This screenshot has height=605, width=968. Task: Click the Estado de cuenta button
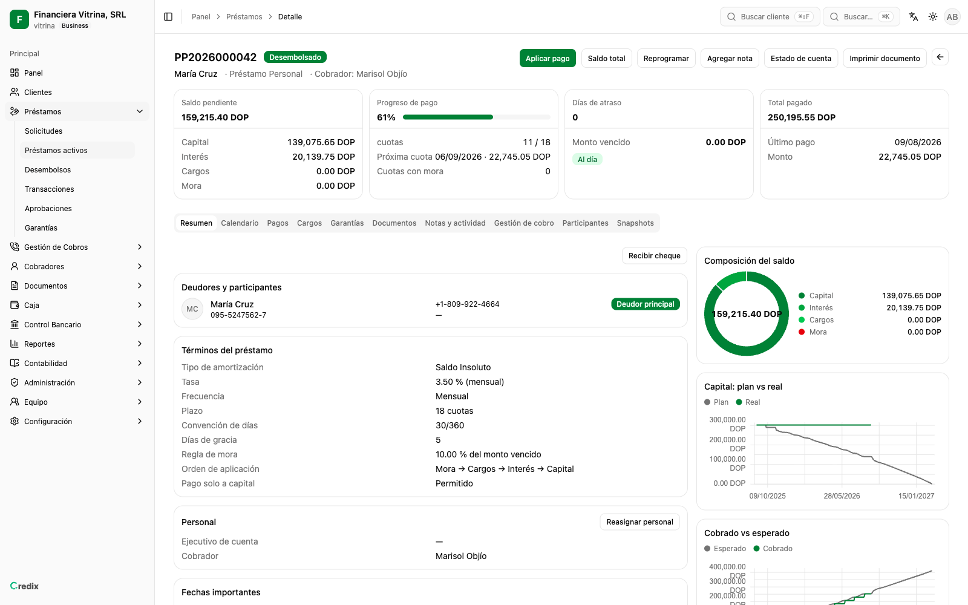tap(801, 58)
